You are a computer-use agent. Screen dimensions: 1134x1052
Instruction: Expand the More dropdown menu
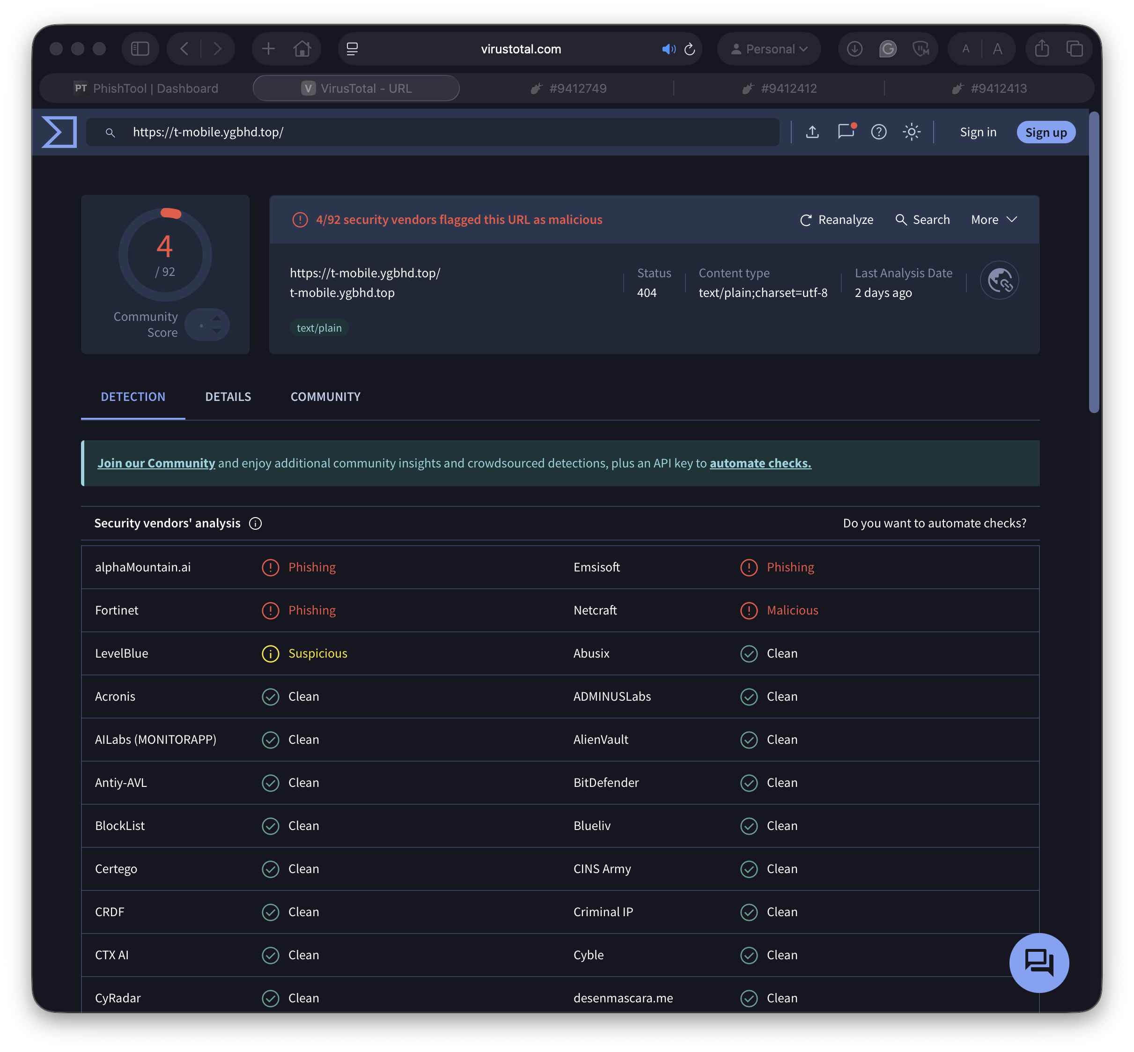click(x=994, y=220)
